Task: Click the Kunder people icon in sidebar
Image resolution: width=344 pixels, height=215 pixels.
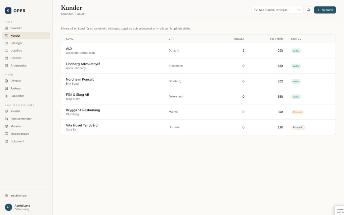Action: (x=6, y=36)
